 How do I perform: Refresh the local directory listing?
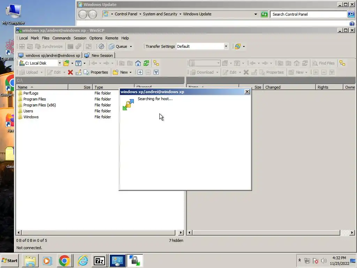tap(146, 63)
